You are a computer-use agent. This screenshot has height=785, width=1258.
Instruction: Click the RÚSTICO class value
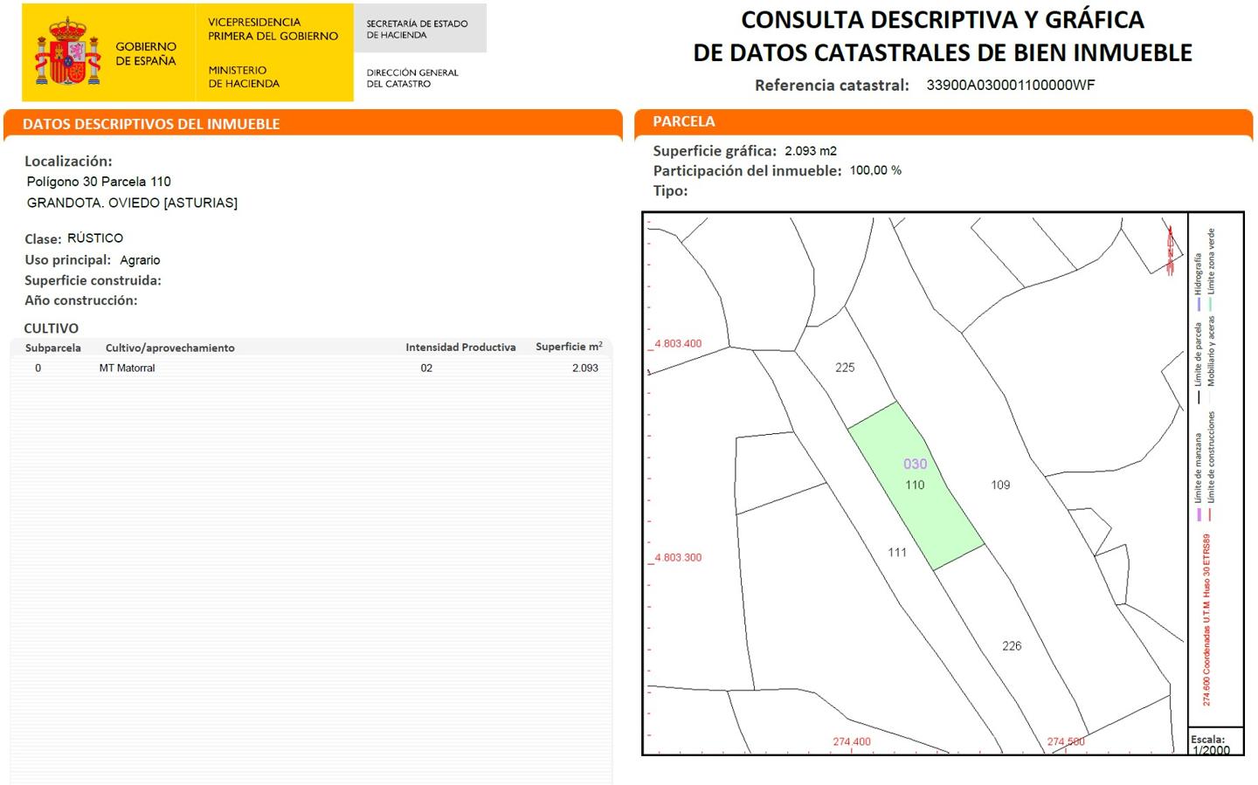pos(95,238)
